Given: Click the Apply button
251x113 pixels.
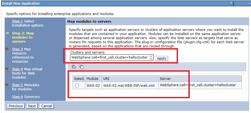Looking at the screenshot, I should point(162,59).
